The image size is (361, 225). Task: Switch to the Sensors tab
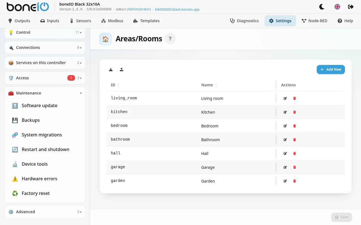(80, 21)
